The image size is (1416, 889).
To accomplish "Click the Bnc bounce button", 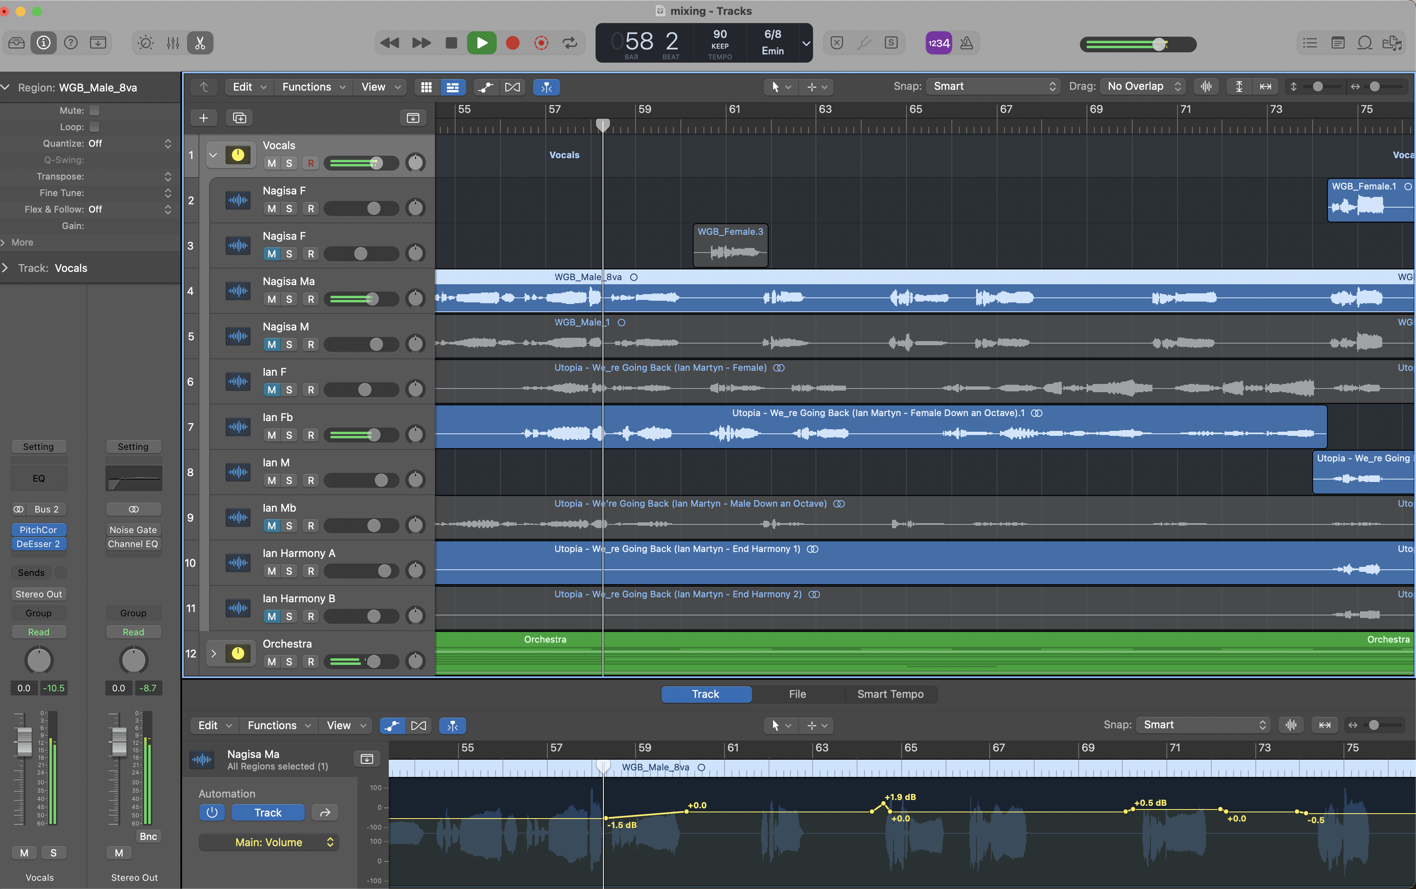I will 148,837.
